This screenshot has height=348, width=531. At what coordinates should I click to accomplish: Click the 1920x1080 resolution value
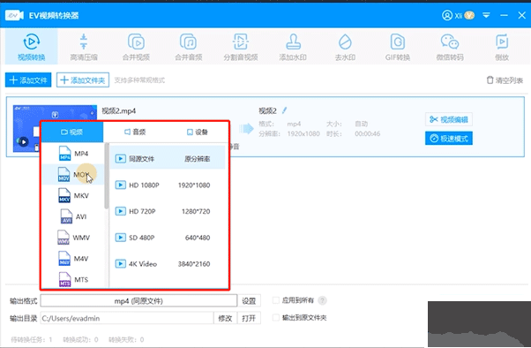[x=303, y=133]
